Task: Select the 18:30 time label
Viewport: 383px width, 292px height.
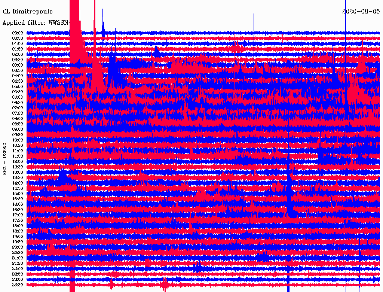Action: pyautogui.click(x=18, y=231)
